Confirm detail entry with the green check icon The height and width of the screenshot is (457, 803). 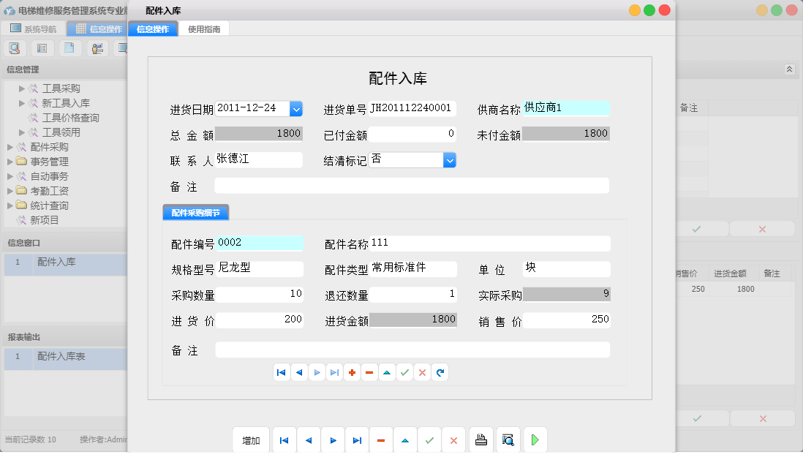click(404, 372)
